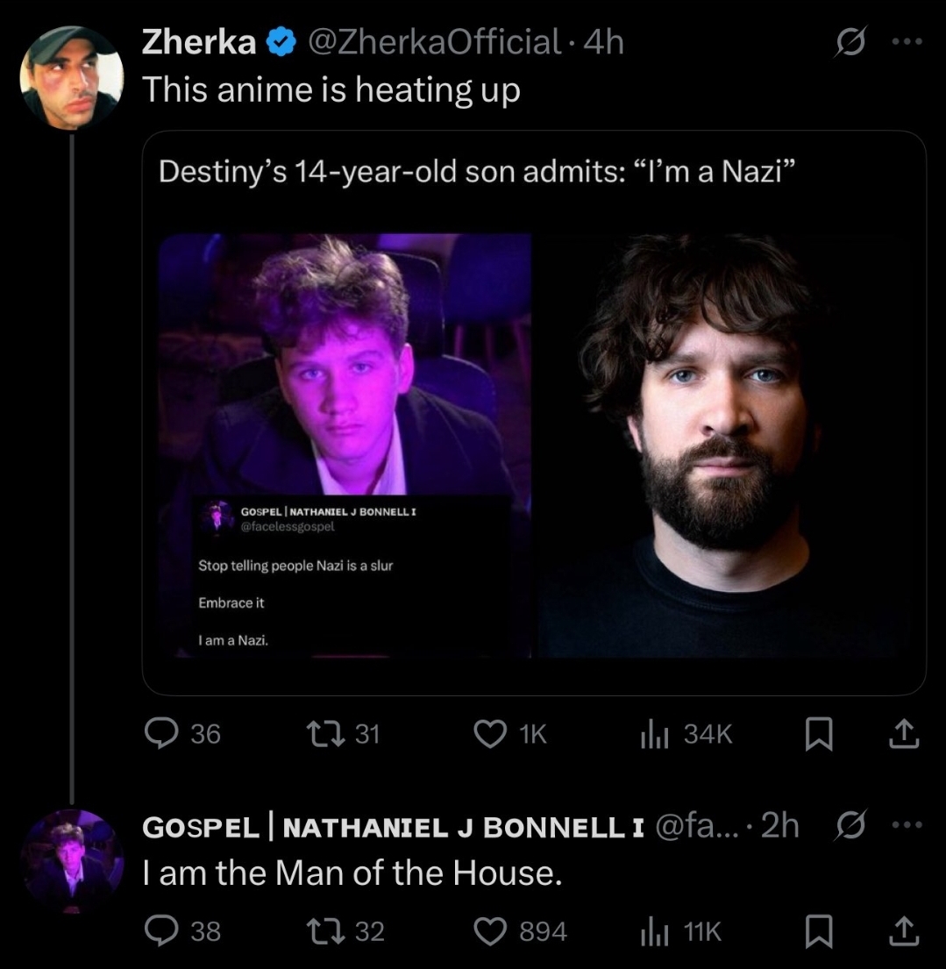Open Zherka's profile picture

point(74,77)
